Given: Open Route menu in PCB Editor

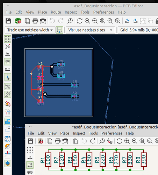Looking at the screenshot, I should coord(56,12).
